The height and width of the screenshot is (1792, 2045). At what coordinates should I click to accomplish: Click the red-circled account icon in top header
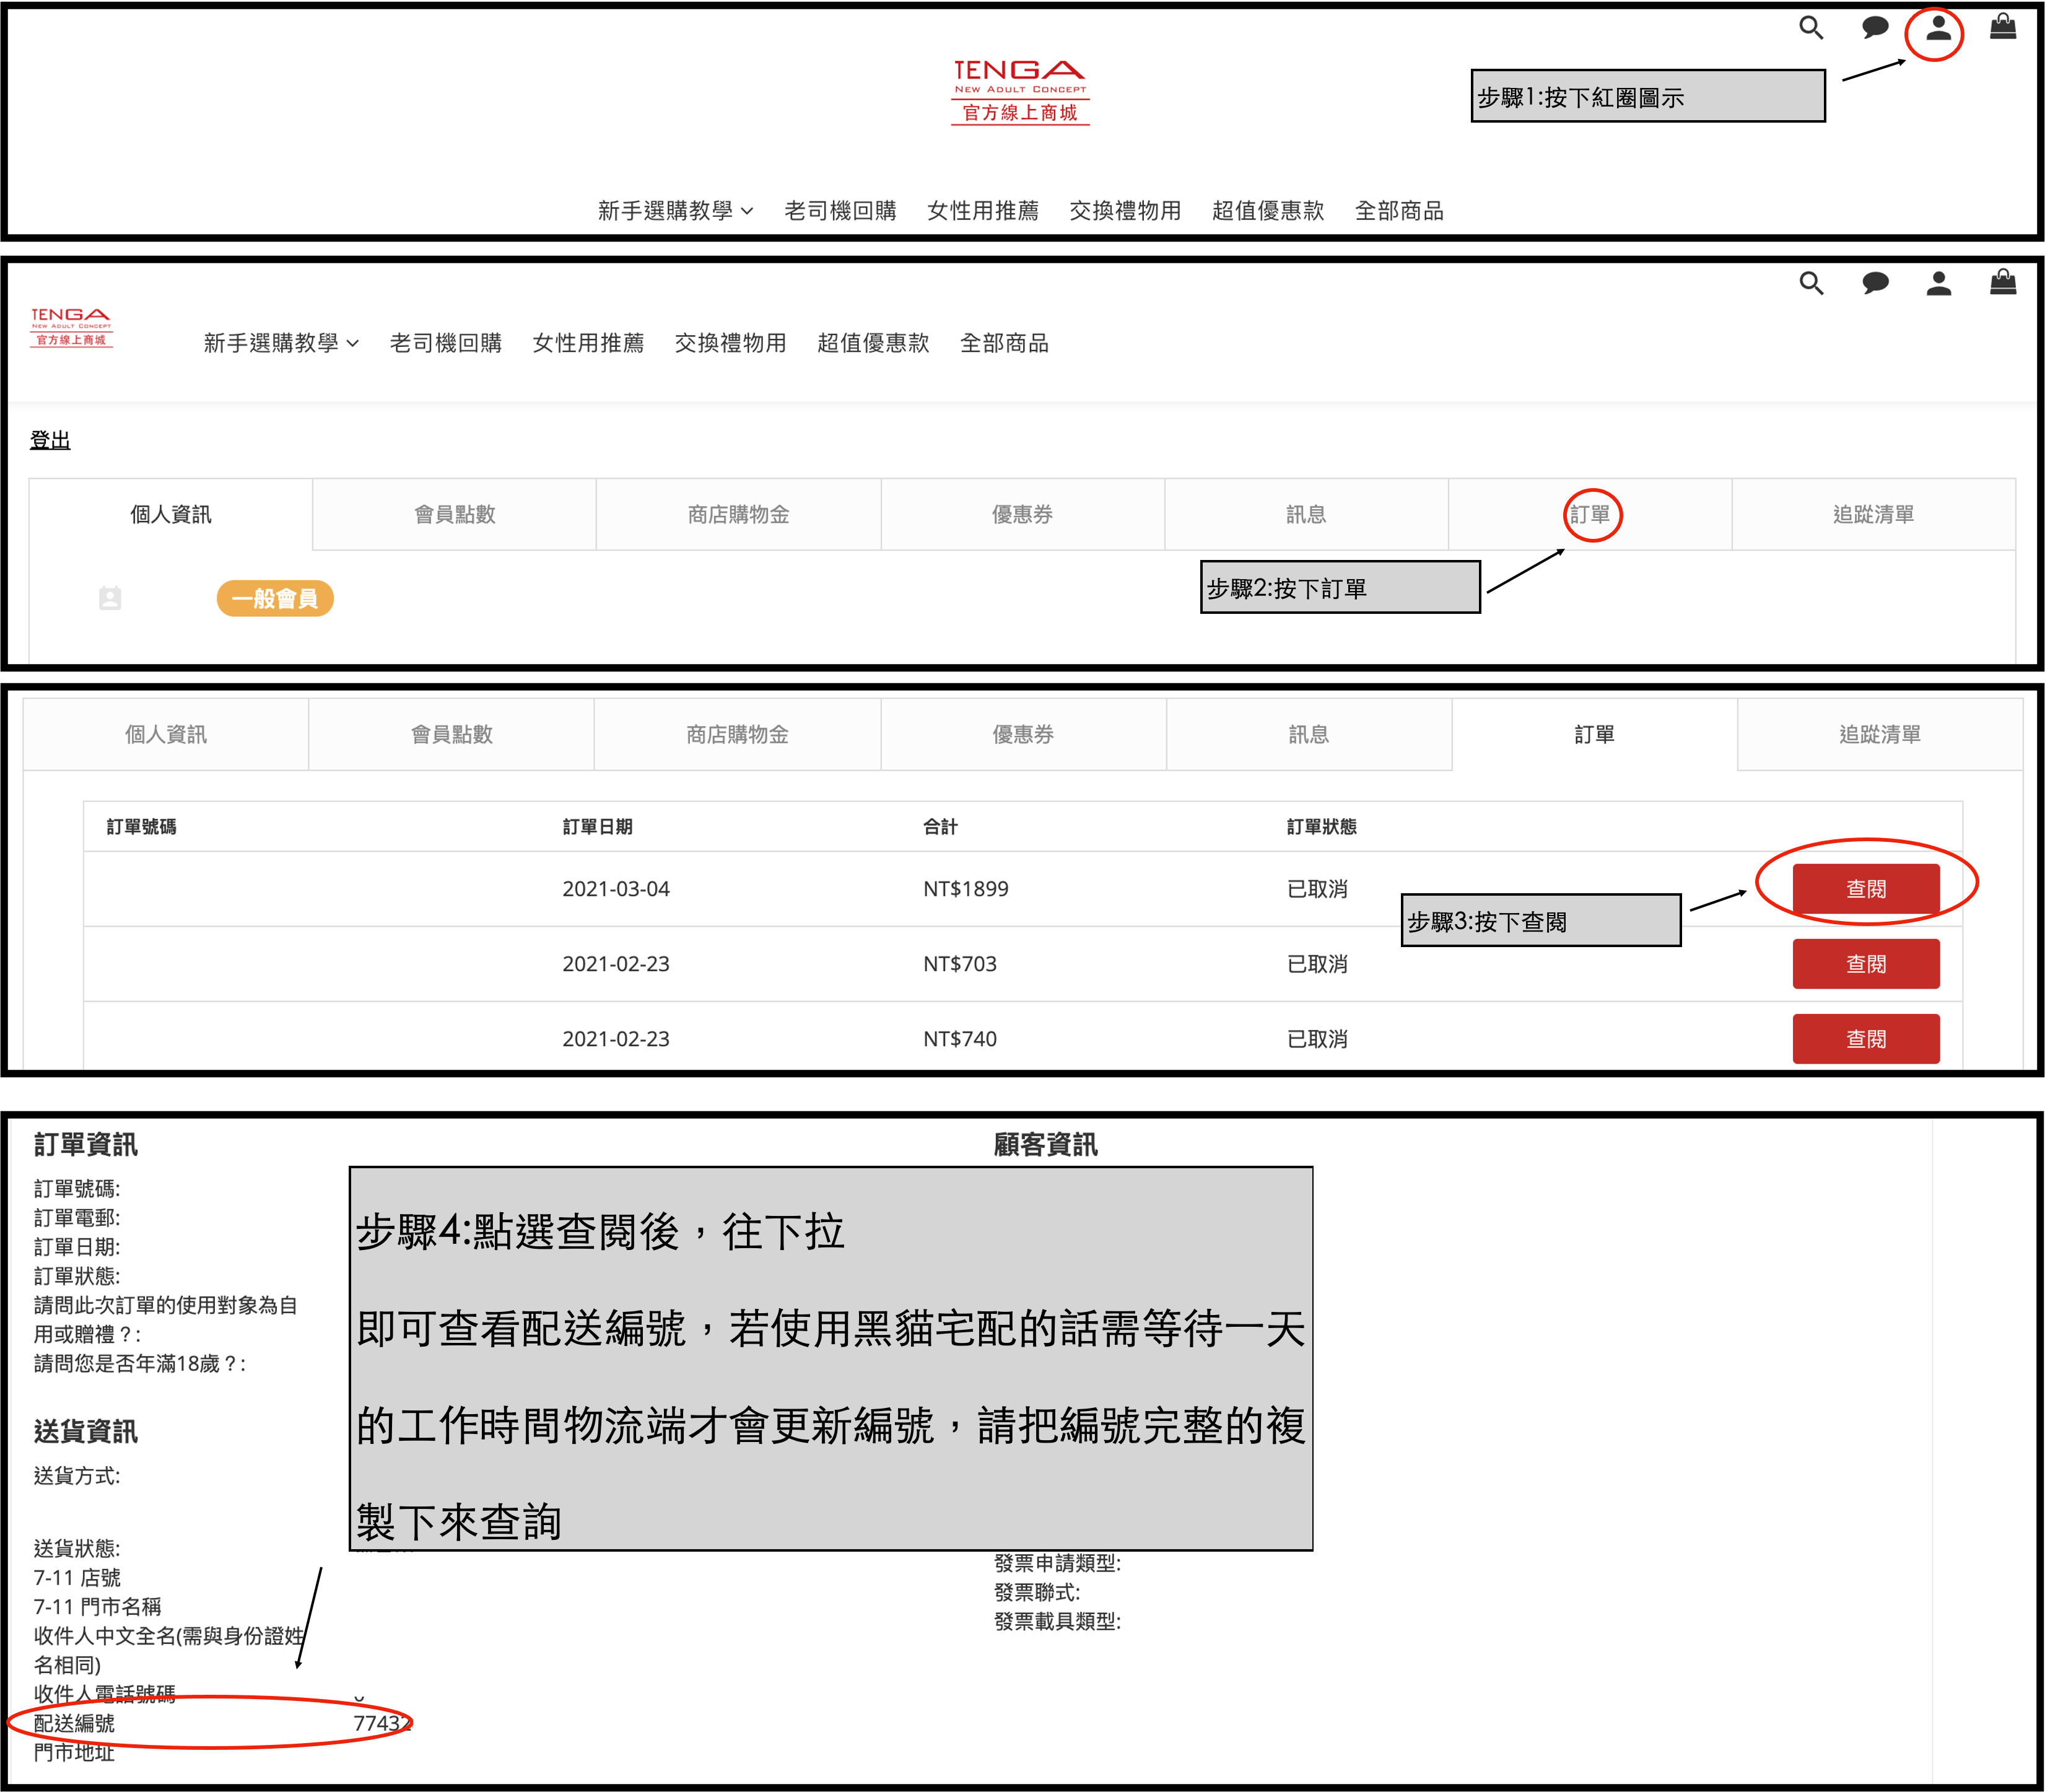(1938, 29)
